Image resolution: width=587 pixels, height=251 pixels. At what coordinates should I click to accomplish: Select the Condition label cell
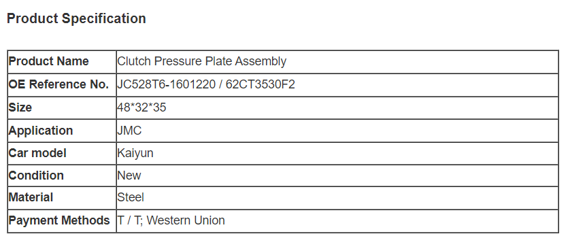tap(62, 175)
